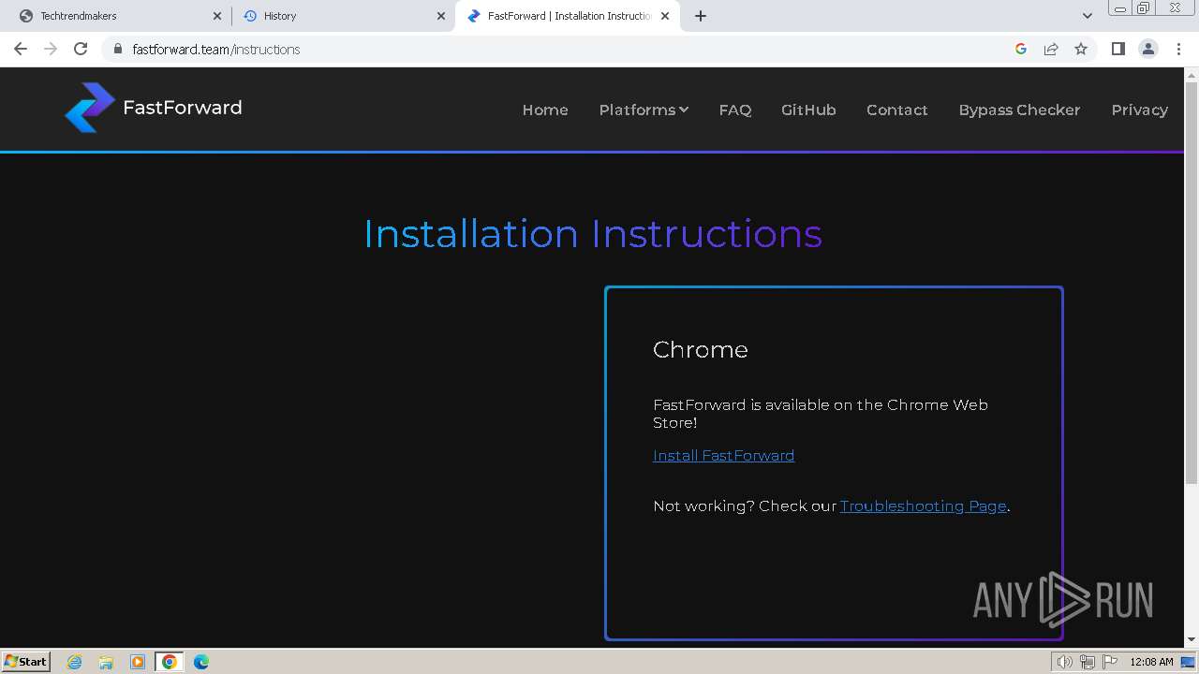Share this page icon
The height and width of the screenshot is (674, 1199).
1051,49
